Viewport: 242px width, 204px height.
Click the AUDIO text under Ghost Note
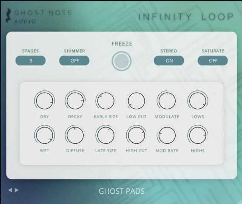point(26,21)
